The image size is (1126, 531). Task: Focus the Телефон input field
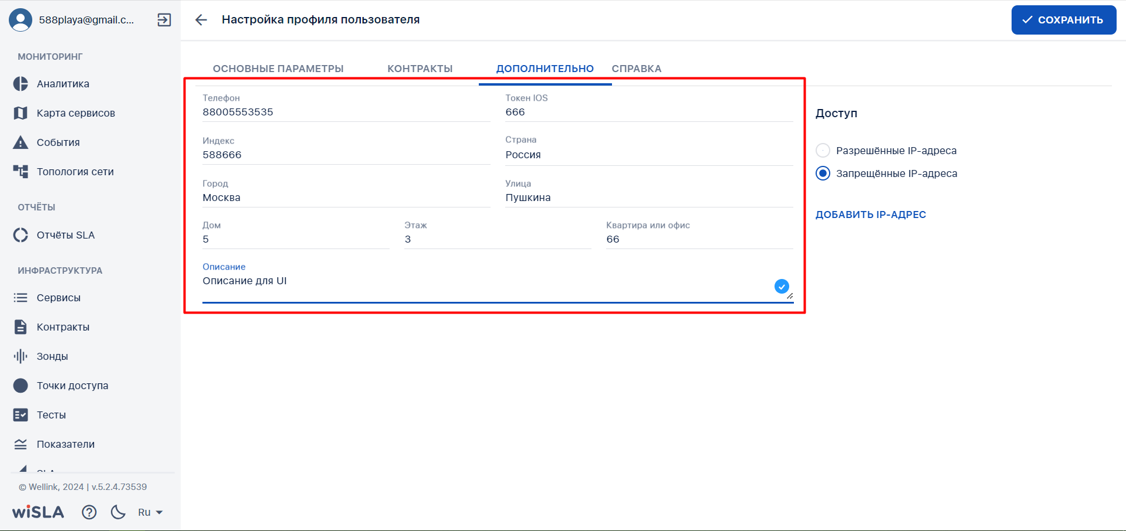click(346, 112)
